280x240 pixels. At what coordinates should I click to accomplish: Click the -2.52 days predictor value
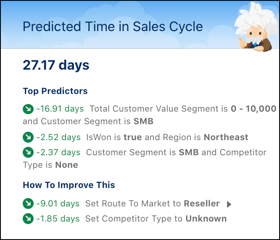pos(58,137)
